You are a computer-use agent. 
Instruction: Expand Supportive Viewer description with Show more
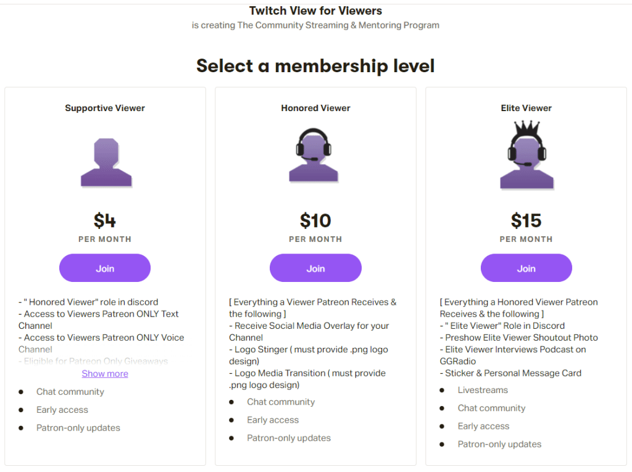[105, 373]
